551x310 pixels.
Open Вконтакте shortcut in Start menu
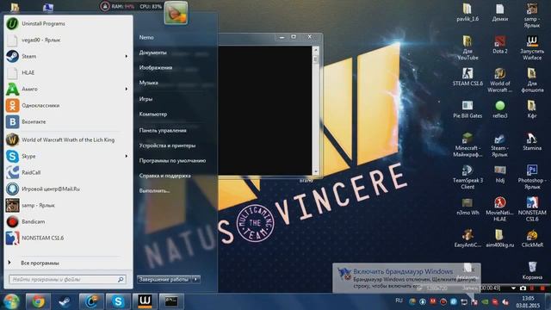point(67,121)
